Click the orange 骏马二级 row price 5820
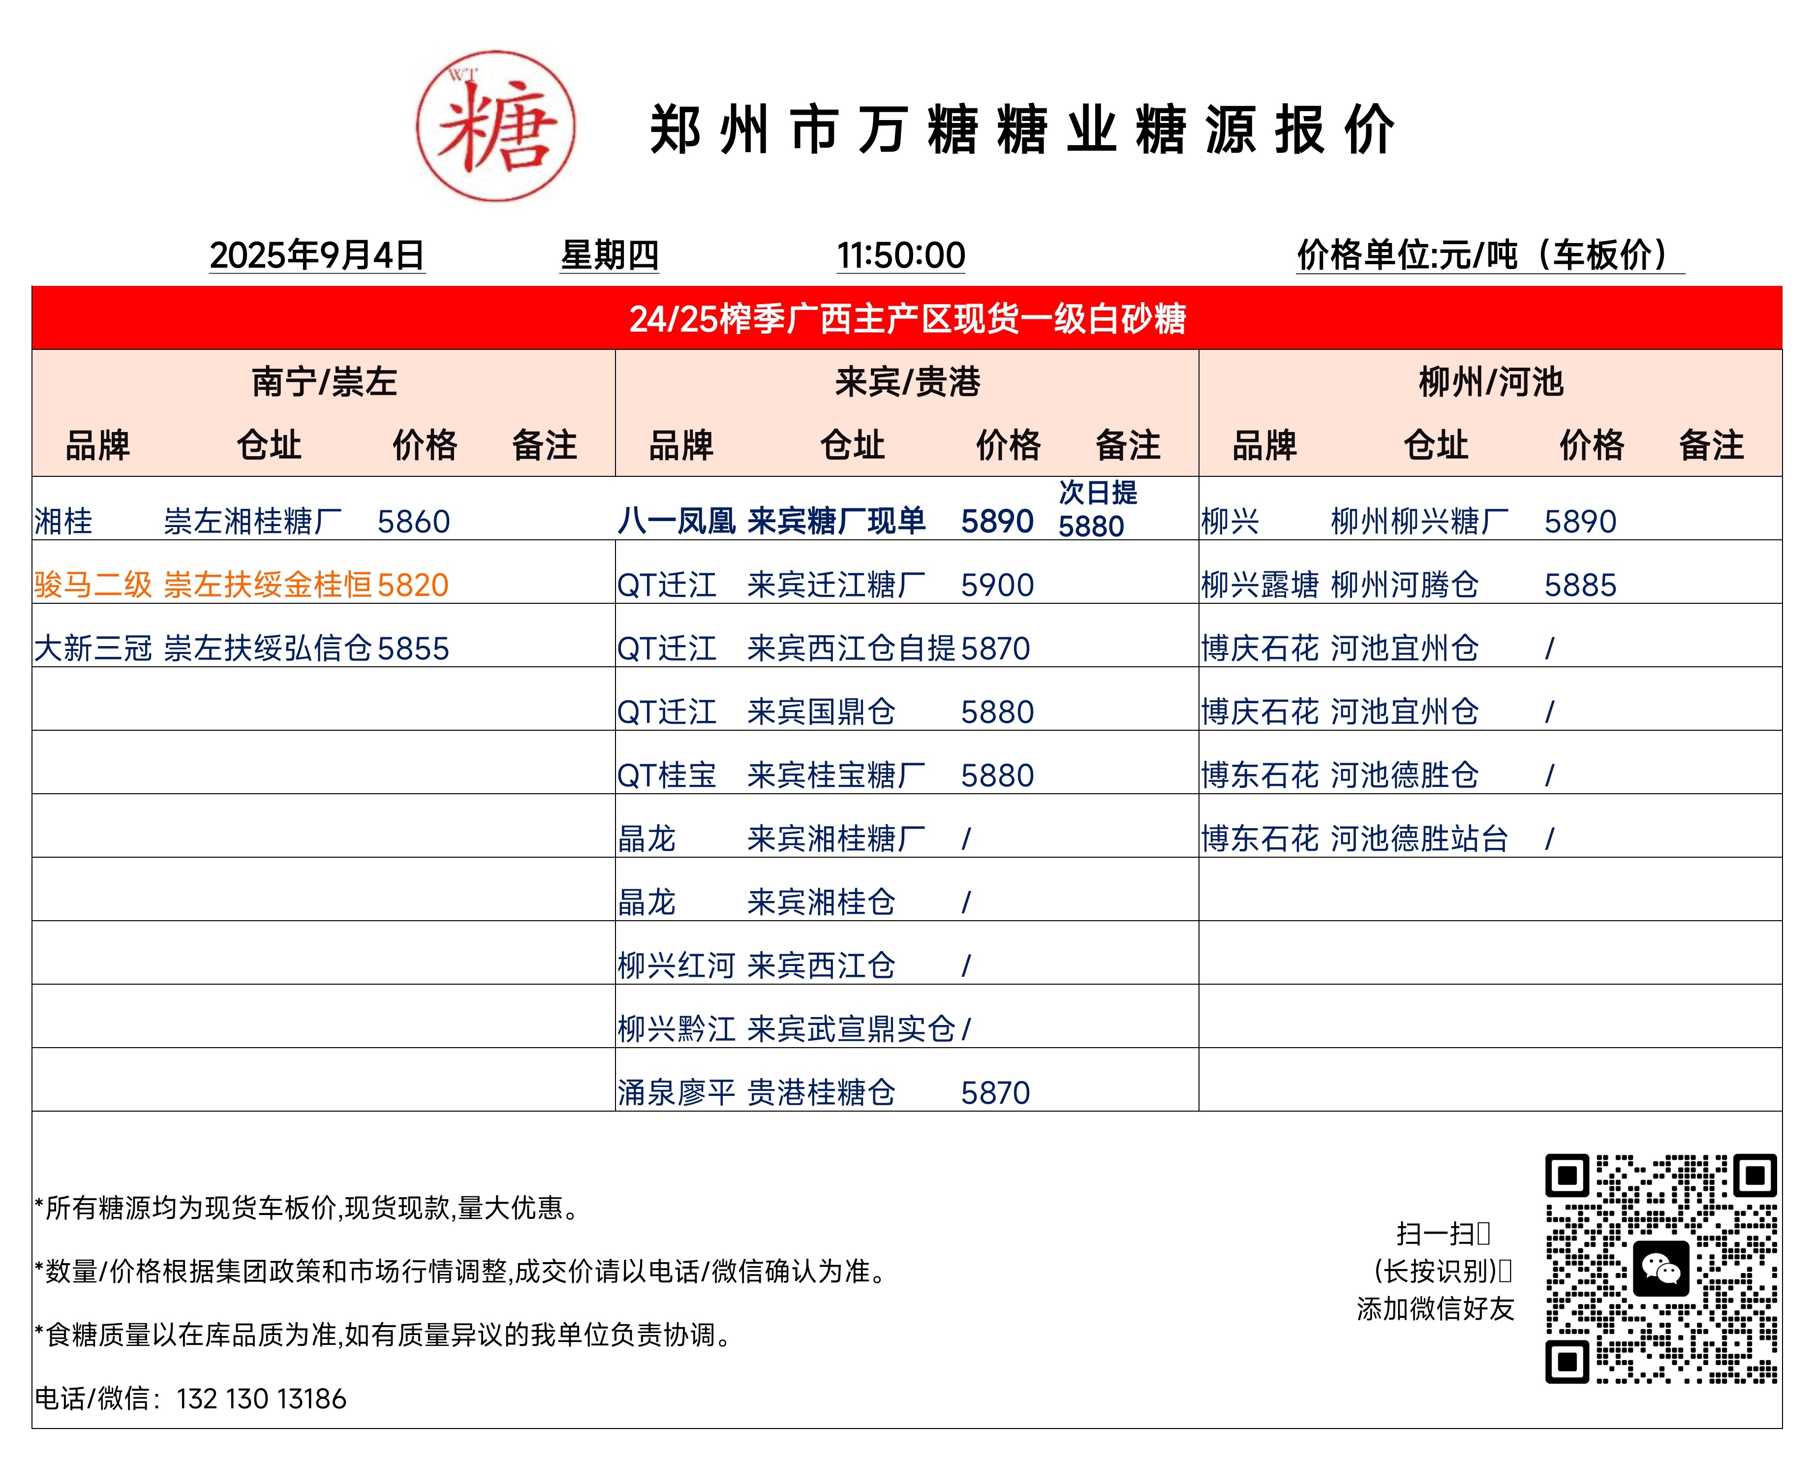 [x=412, y=585]
